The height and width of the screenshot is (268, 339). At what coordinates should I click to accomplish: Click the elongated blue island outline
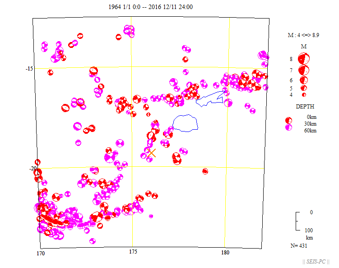211,99
